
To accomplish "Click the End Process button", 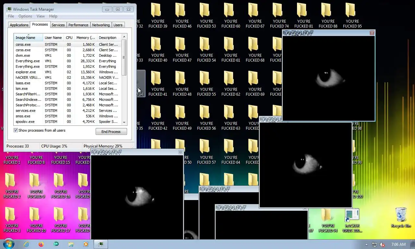I will 111,132.
